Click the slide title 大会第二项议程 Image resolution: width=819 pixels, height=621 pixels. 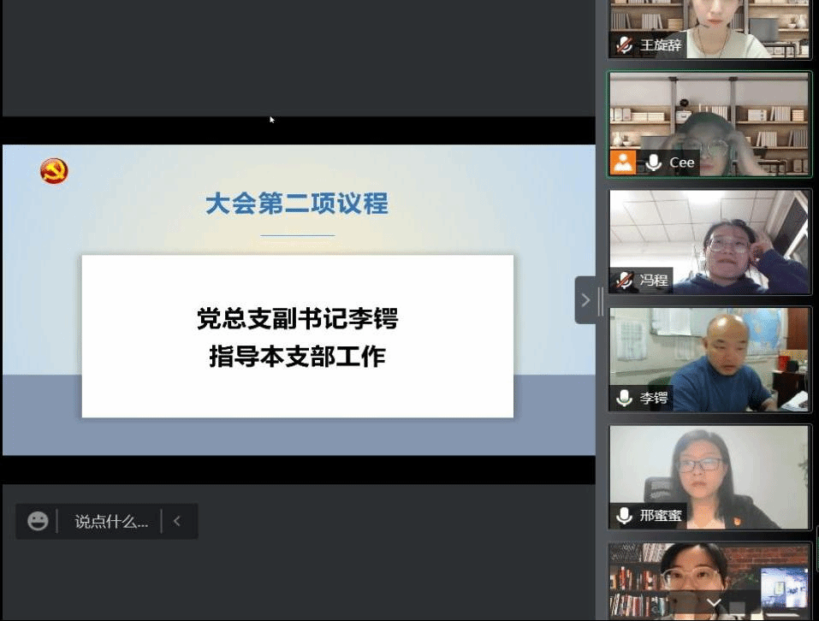[x=297, y=204]
